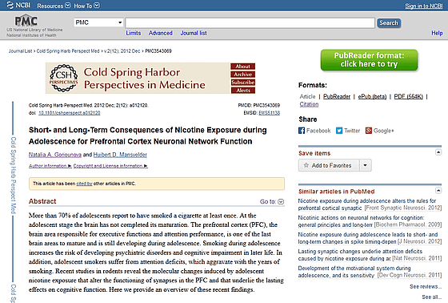Select PubReader format link
The height and width of the screenshot is (303, 448).
(337, 96)
